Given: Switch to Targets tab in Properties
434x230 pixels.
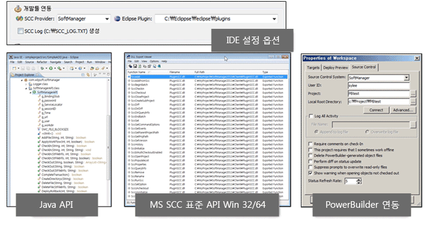Looking at the screenshot, I should 313,68.
